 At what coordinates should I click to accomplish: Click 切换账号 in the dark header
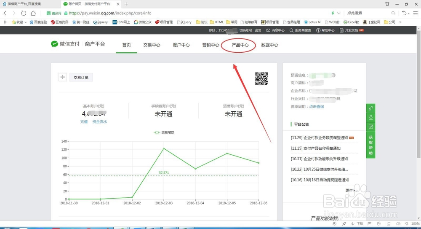tap(246, 30)
